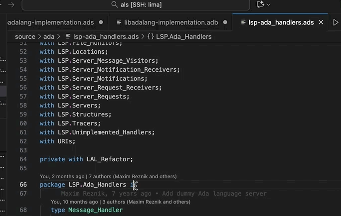Click line number 64 in the gutter
Viewport: 341px width, 216px height.
click(23, 159)
